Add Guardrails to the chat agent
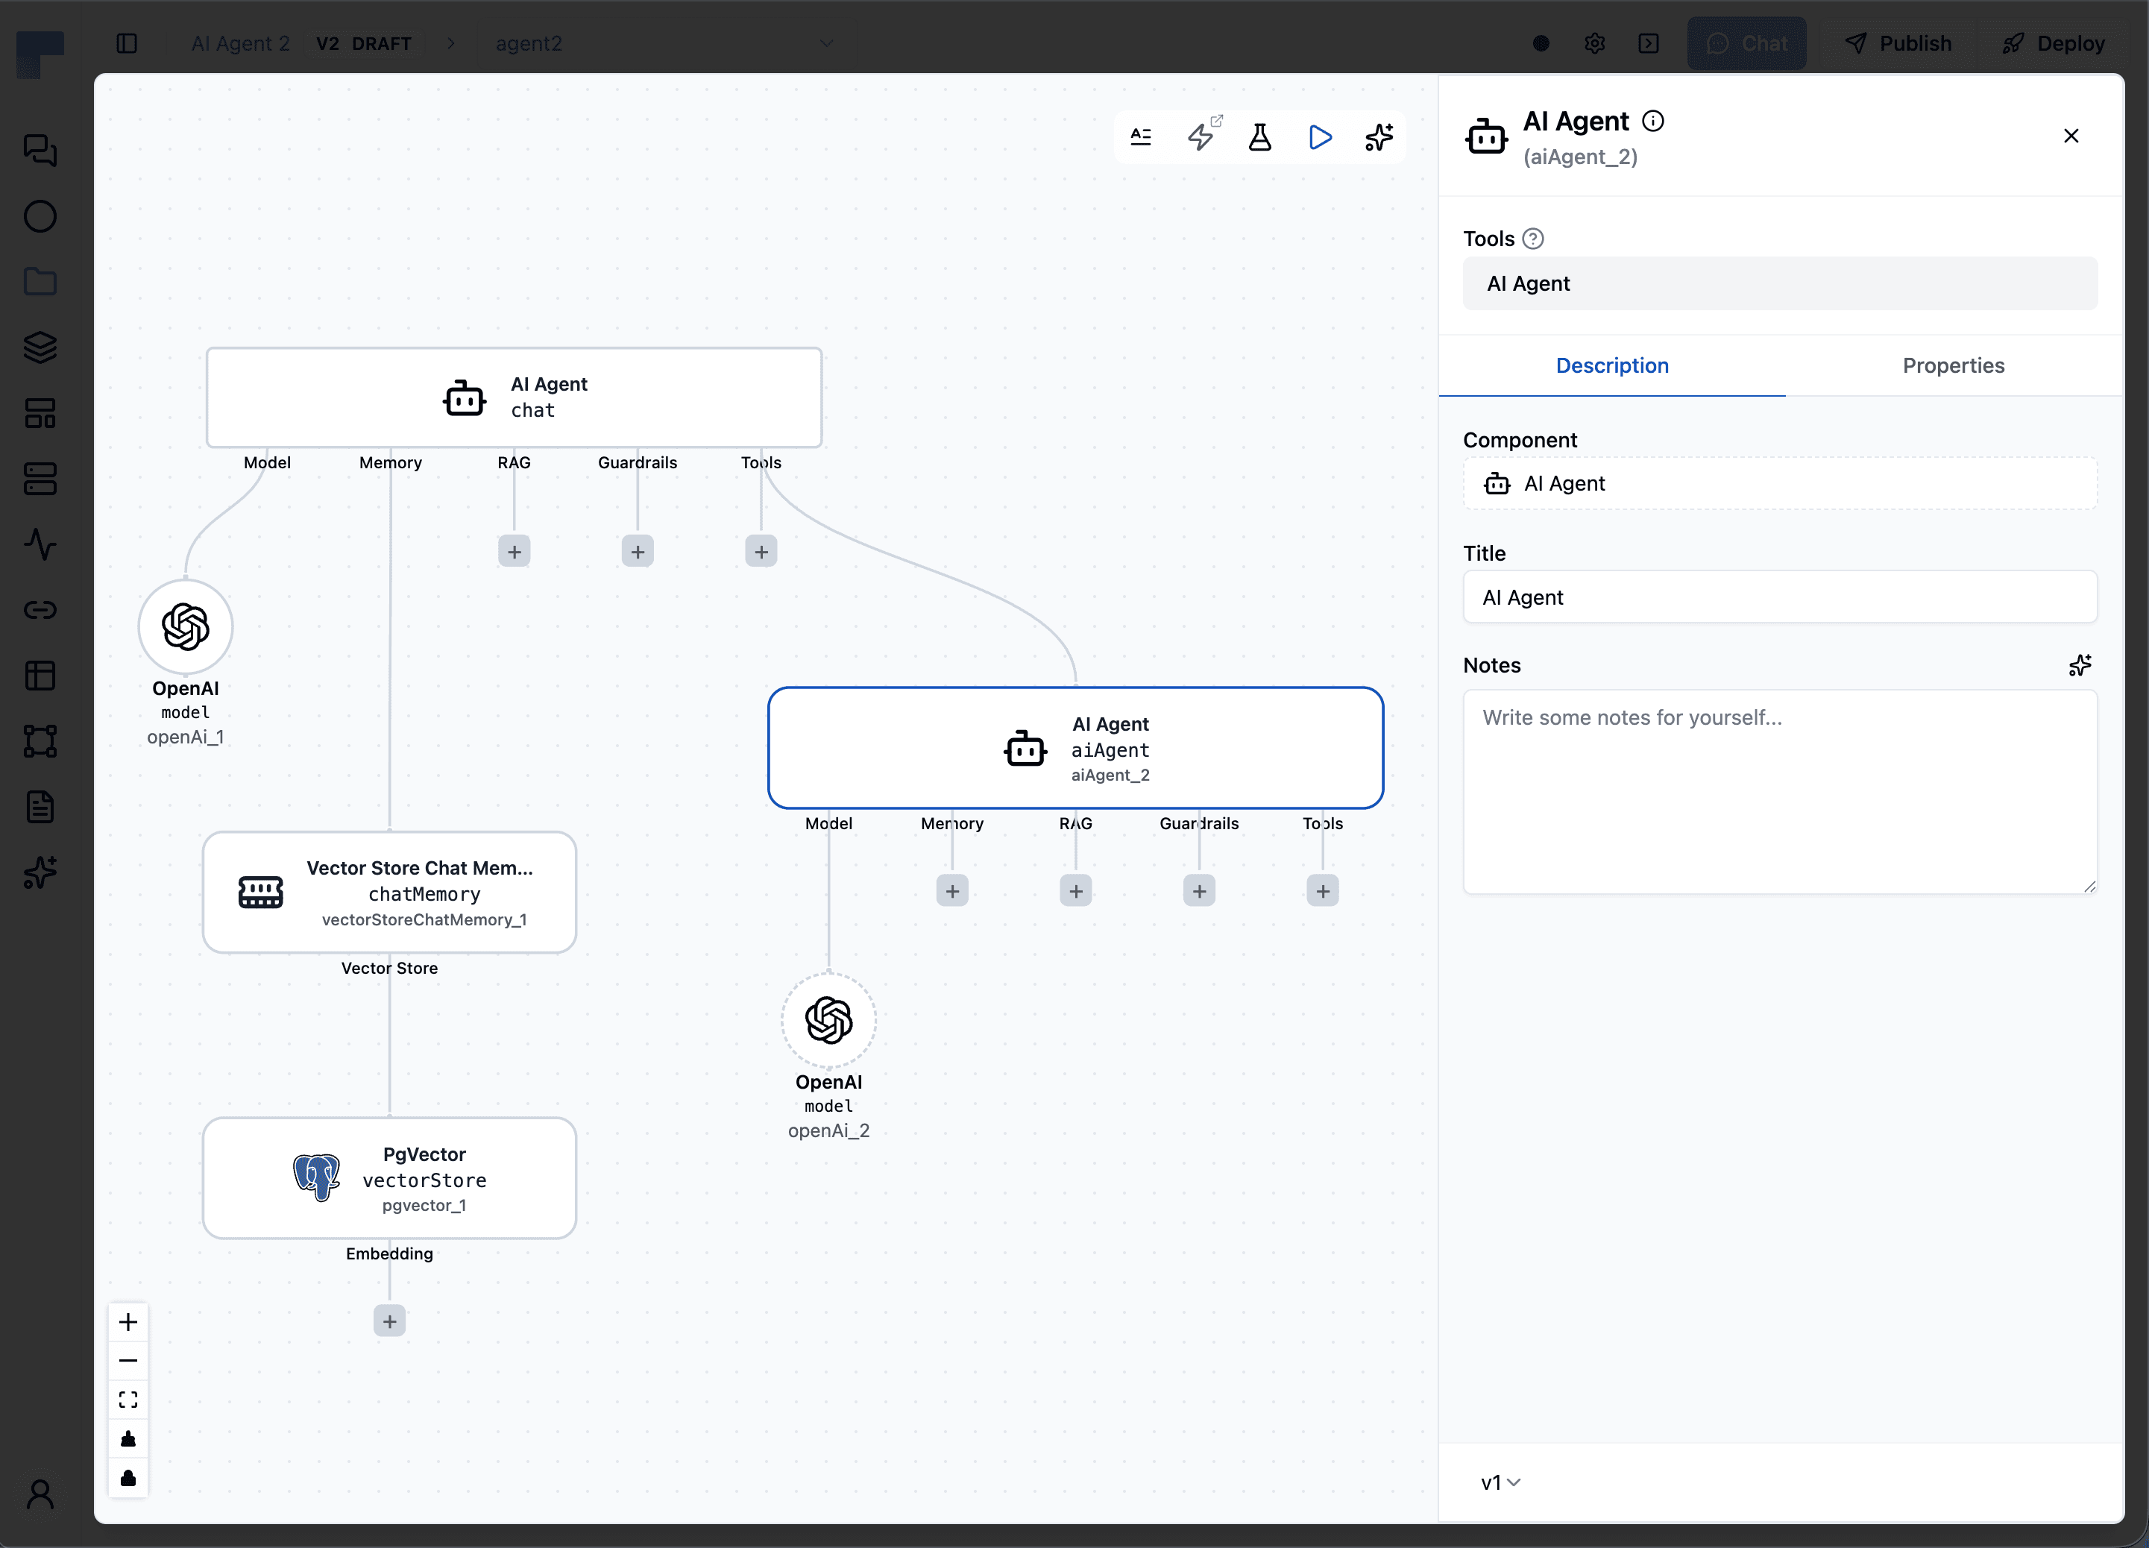 pos(638,551)
